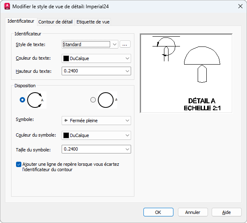Close the dialog with the X icon
This screenshot has width=247, height=223.
tap(240, 6)
